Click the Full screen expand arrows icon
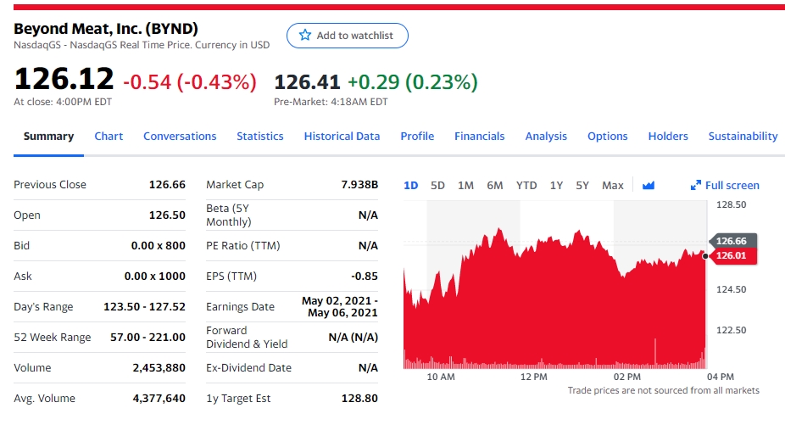This screenshot has height=436, width=785. pyautogui.click(x=695, y=186)
